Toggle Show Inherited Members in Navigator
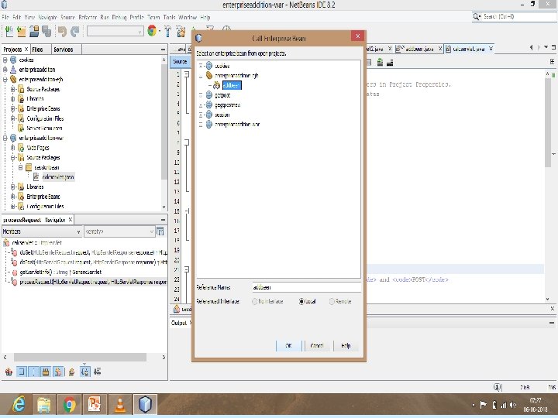Viewport: 558px width, 418px height. [9, 372]
